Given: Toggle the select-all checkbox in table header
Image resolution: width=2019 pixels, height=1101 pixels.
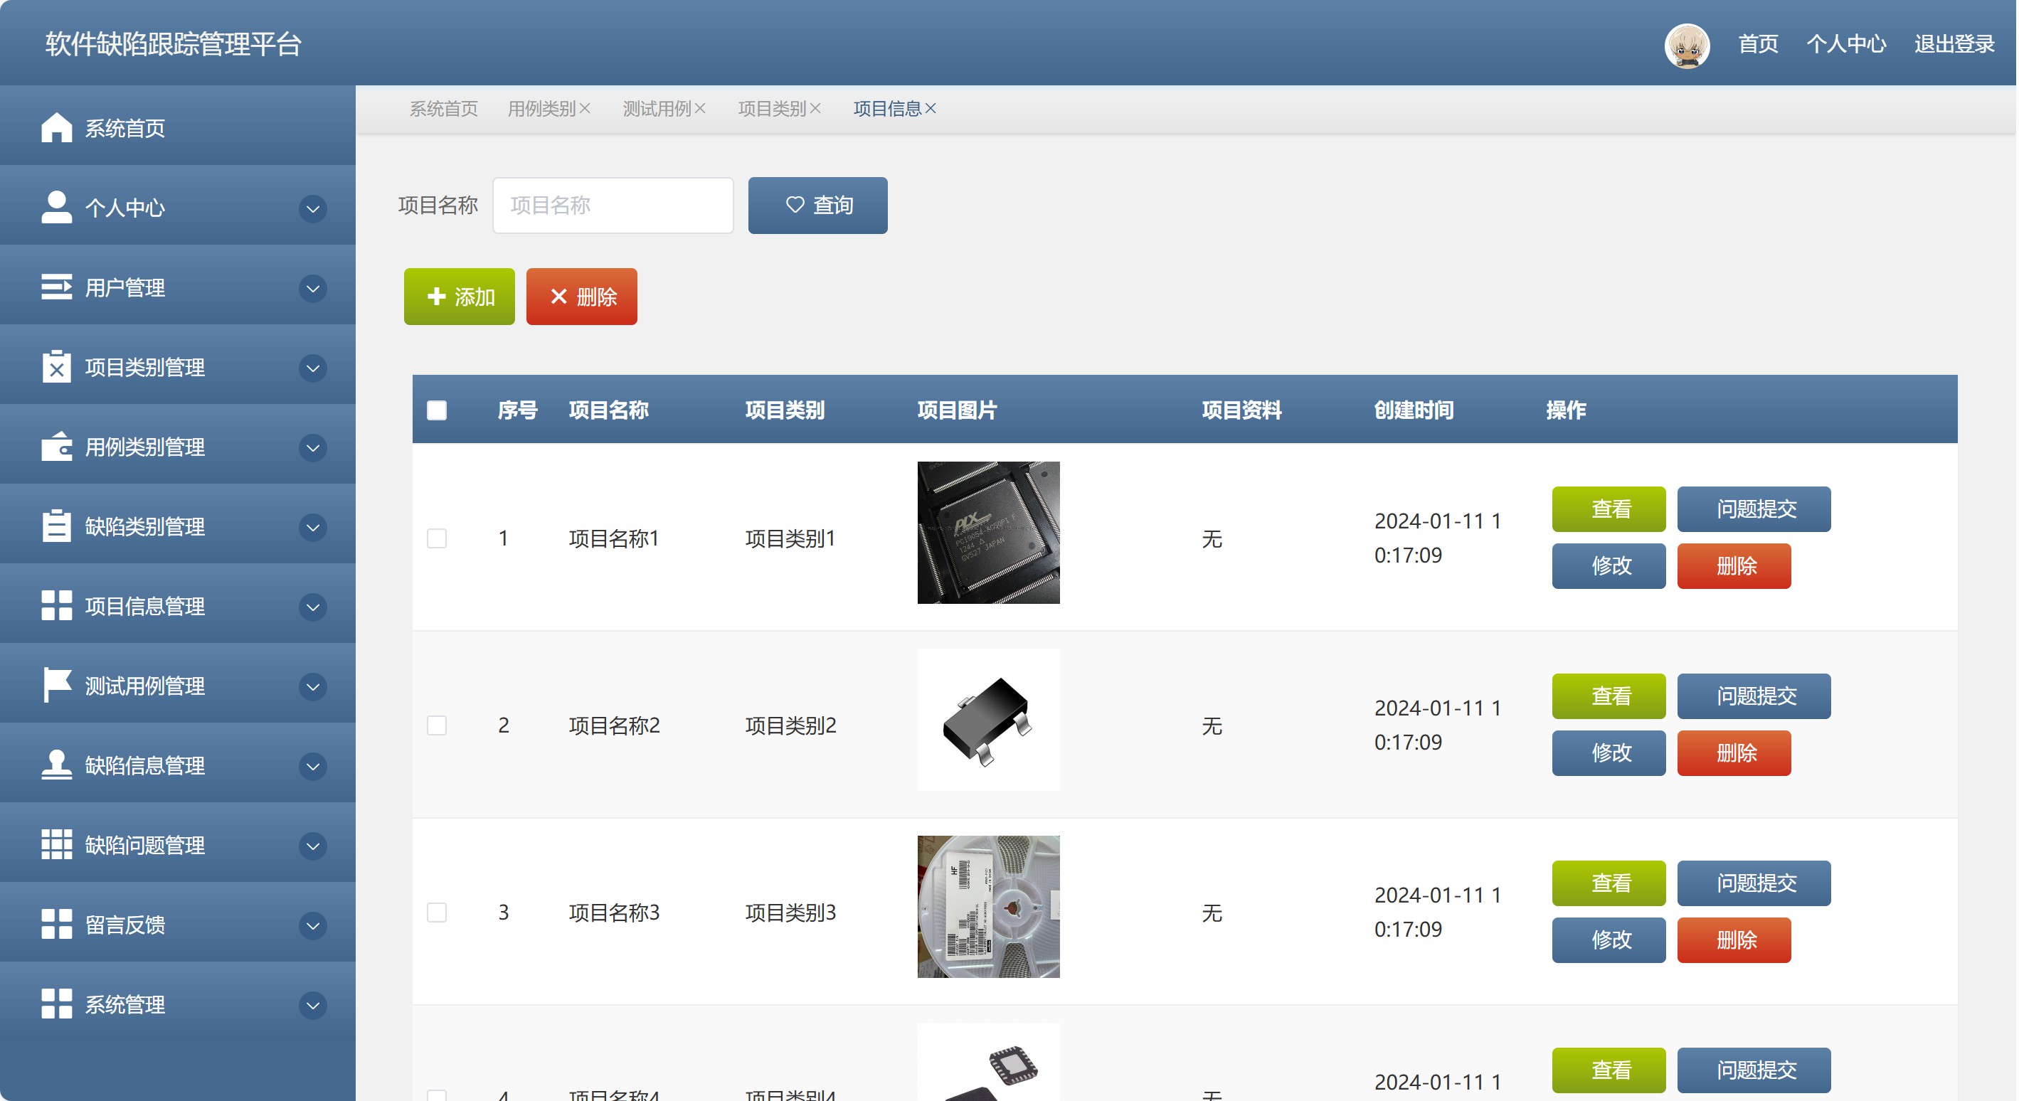Looking at the screenshot, I should click(x=437, y=410).
